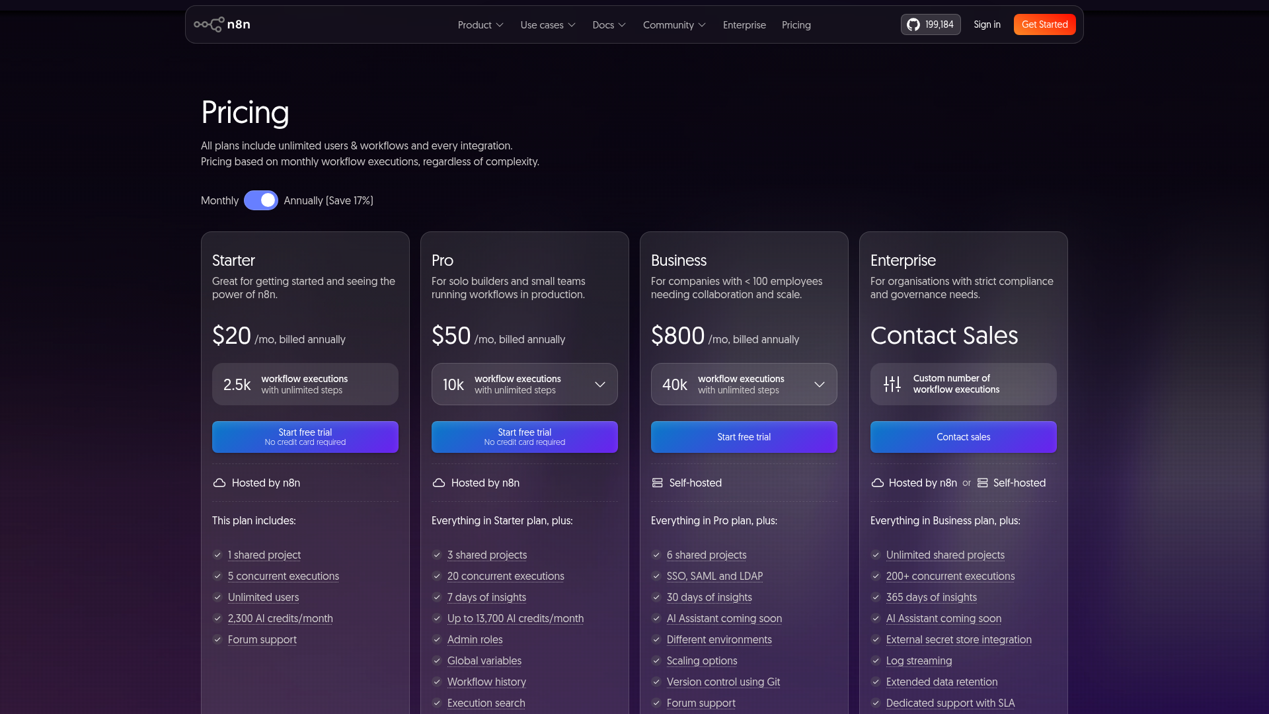Image resolution: width=1269 pixels, height=714 pixels.
Task: Click the cloud icon beside Pro's Hosted by n8n
Action: 439,483
